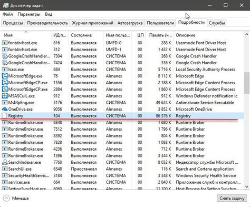This screenshot has height=207, width=250.
Task: Click the Снять задачу button
Action: [x=232, y=198]
